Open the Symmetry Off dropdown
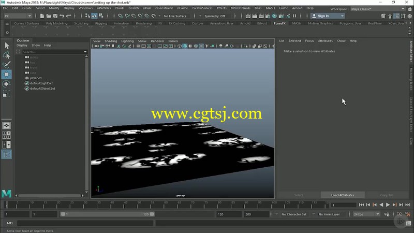Screen dimensions: 414x233 [215, 16]
